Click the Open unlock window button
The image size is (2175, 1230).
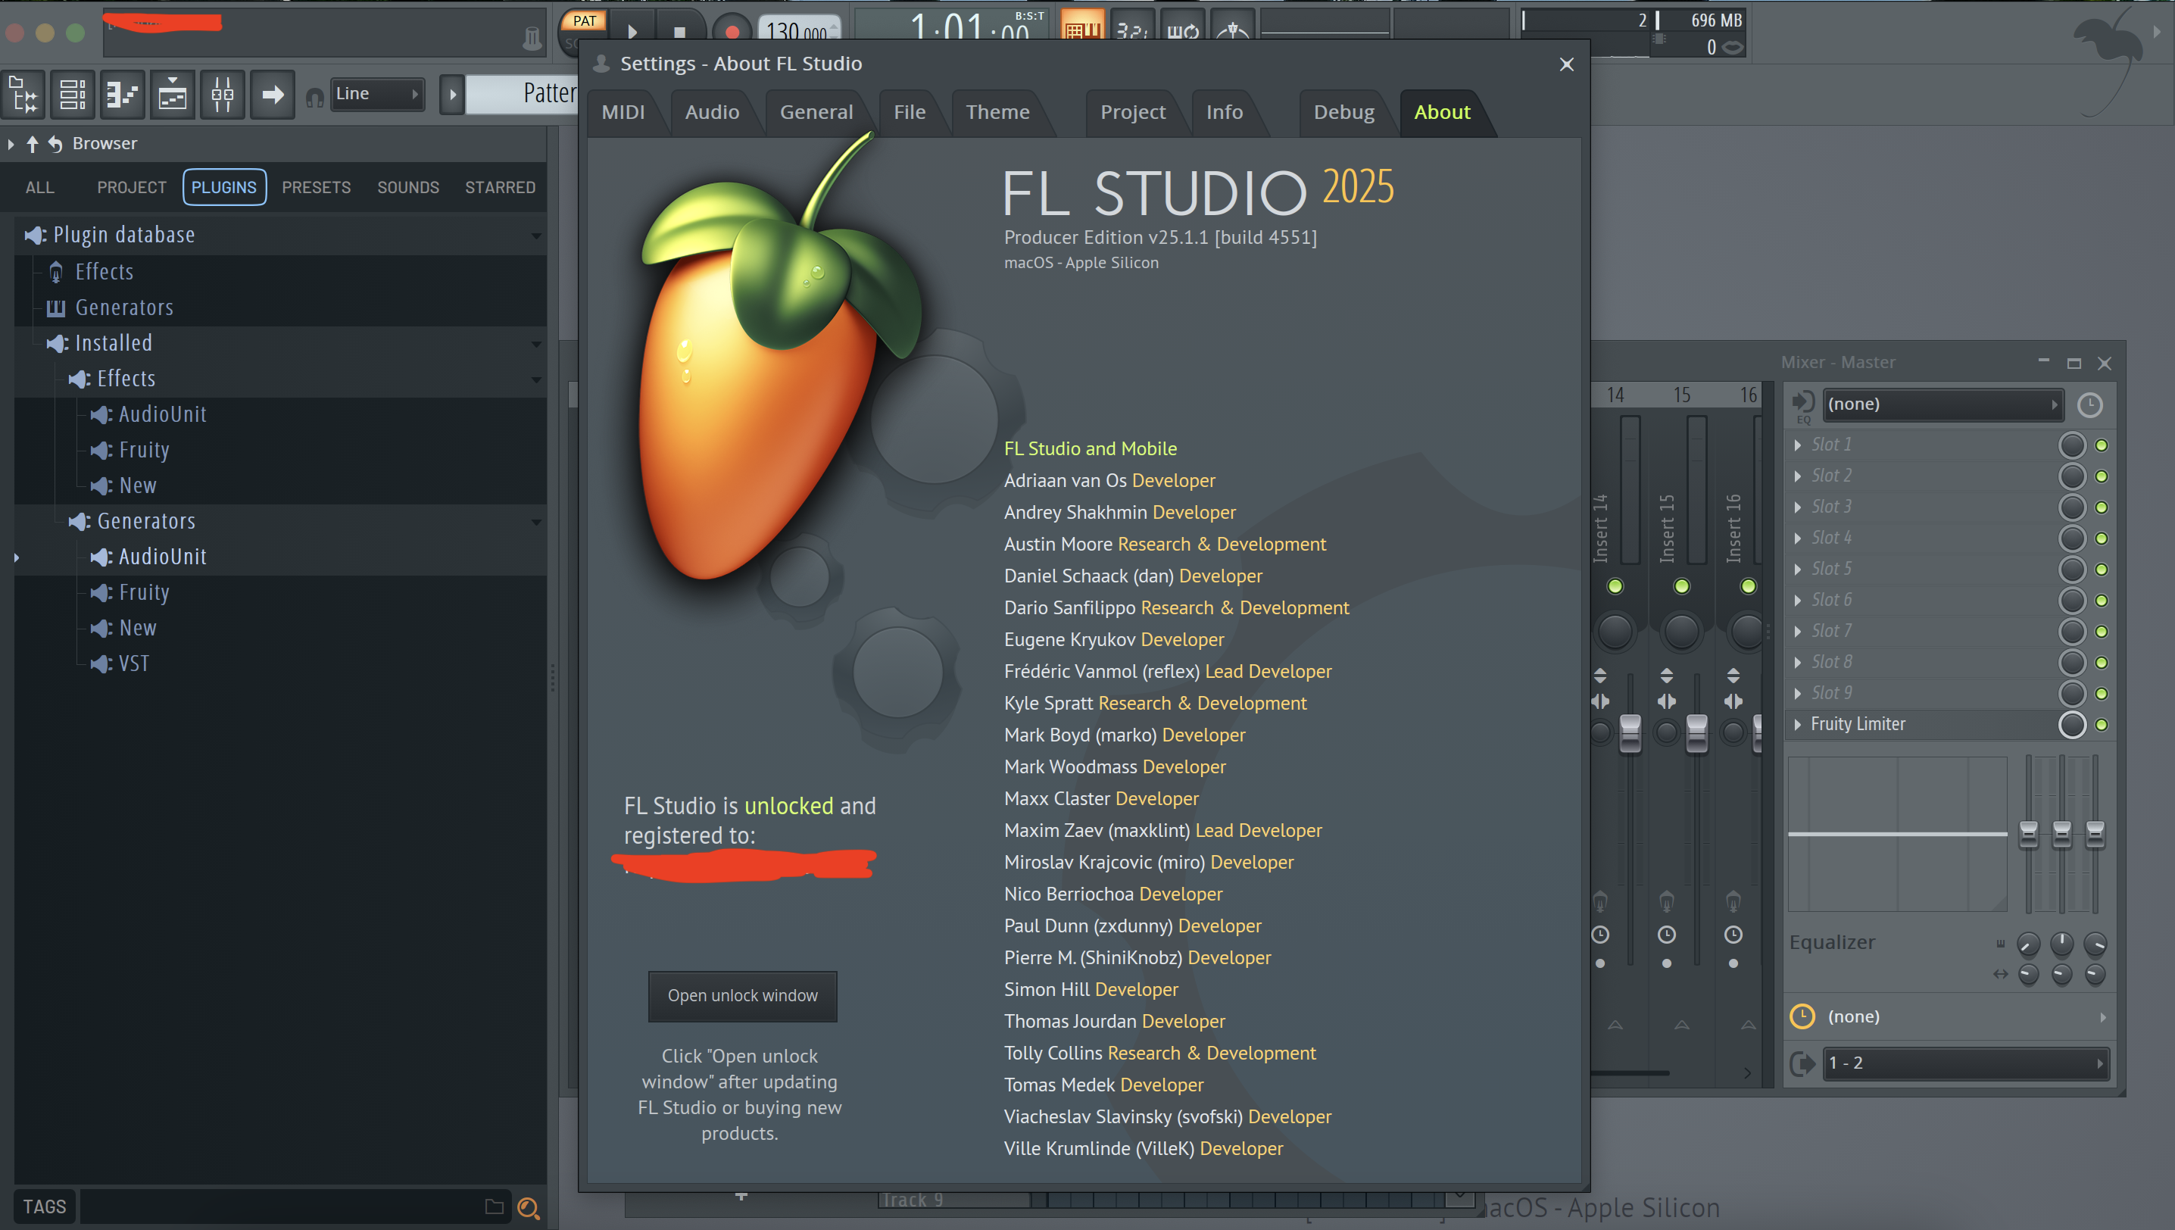[742, 996]
